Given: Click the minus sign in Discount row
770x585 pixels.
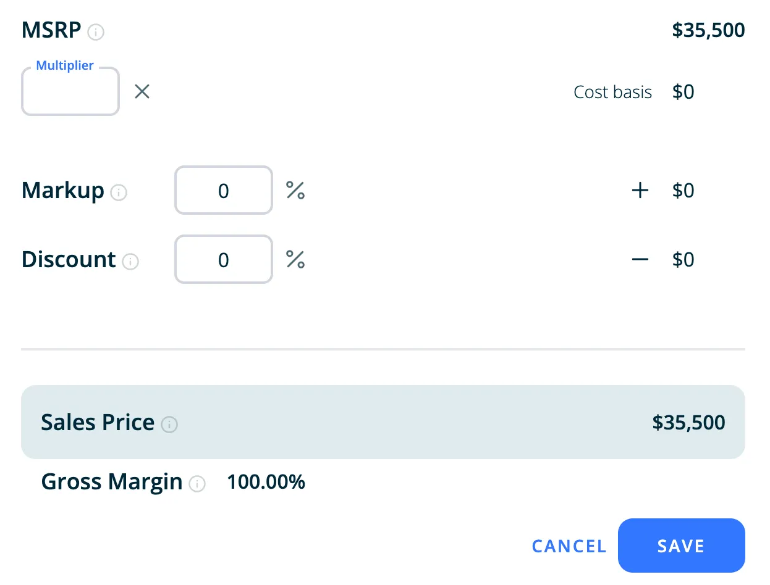Looking at the screenshot, I should pos(640,260).
